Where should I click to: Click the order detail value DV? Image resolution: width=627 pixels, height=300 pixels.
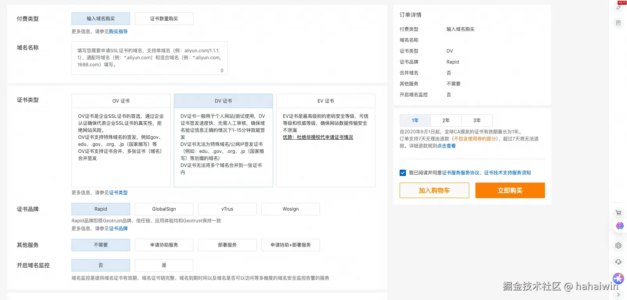[x=450, y=51]
